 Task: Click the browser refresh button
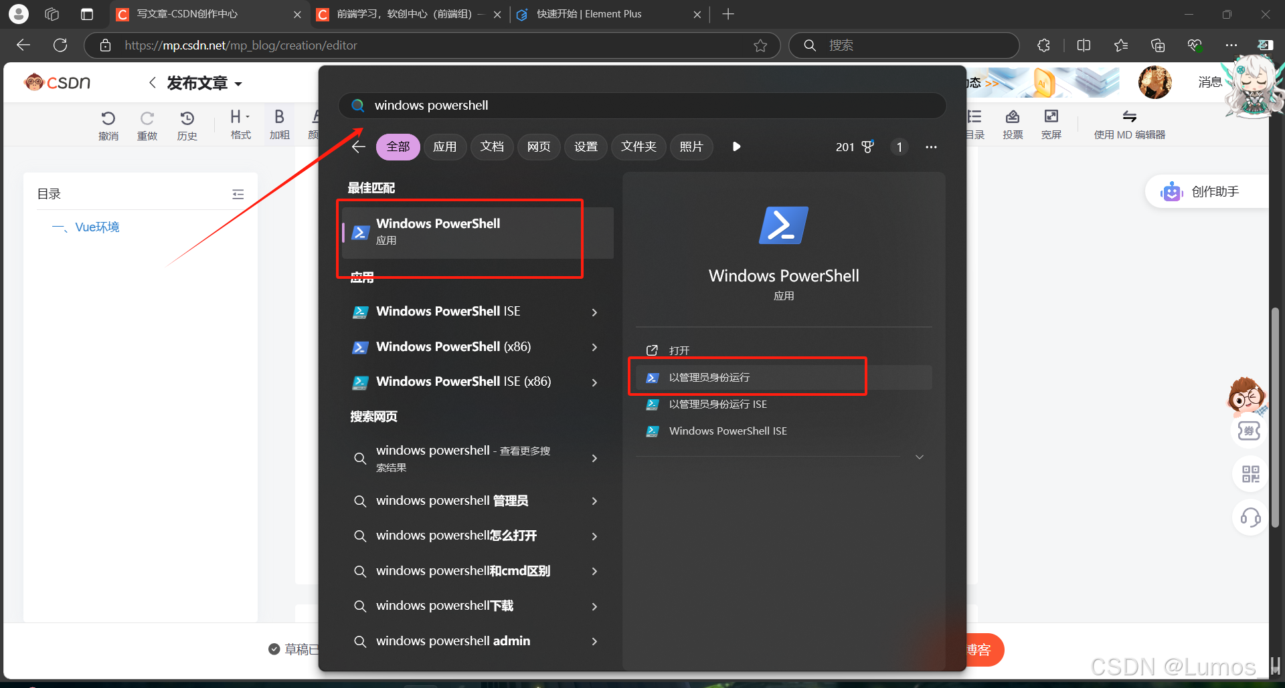60,45
